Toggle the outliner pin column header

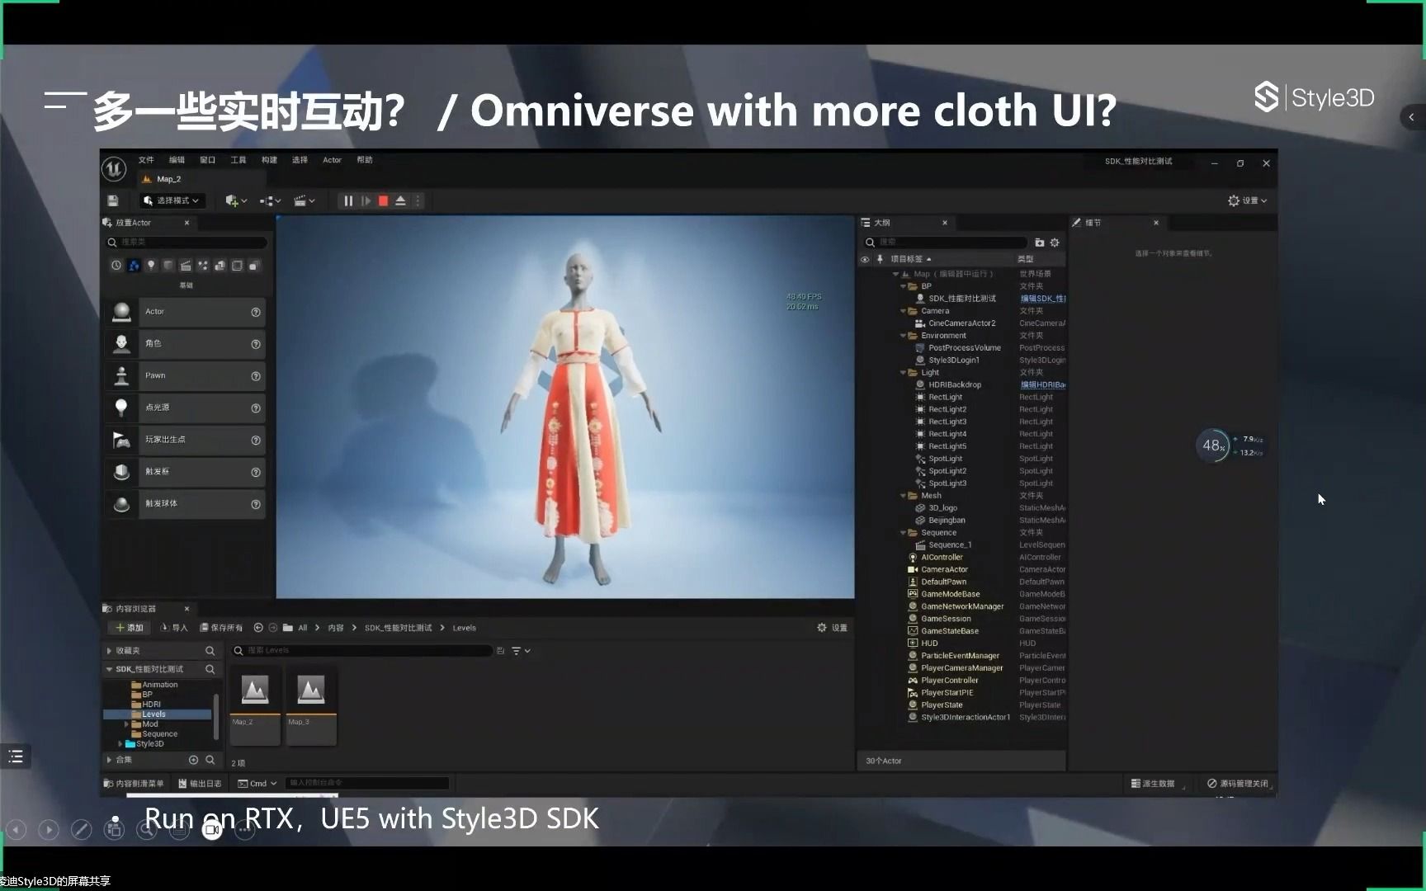tap(880, 259)
